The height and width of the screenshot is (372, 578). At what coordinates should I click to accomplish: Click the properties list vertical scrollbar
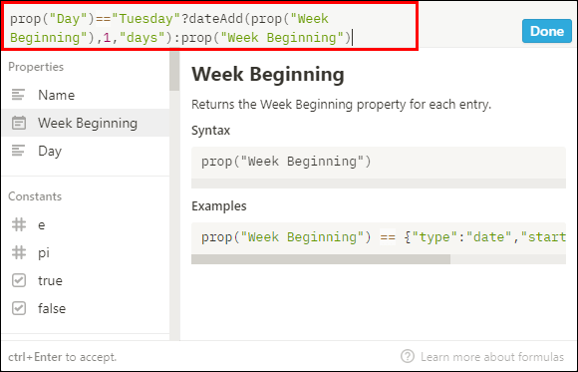point(174,71)
